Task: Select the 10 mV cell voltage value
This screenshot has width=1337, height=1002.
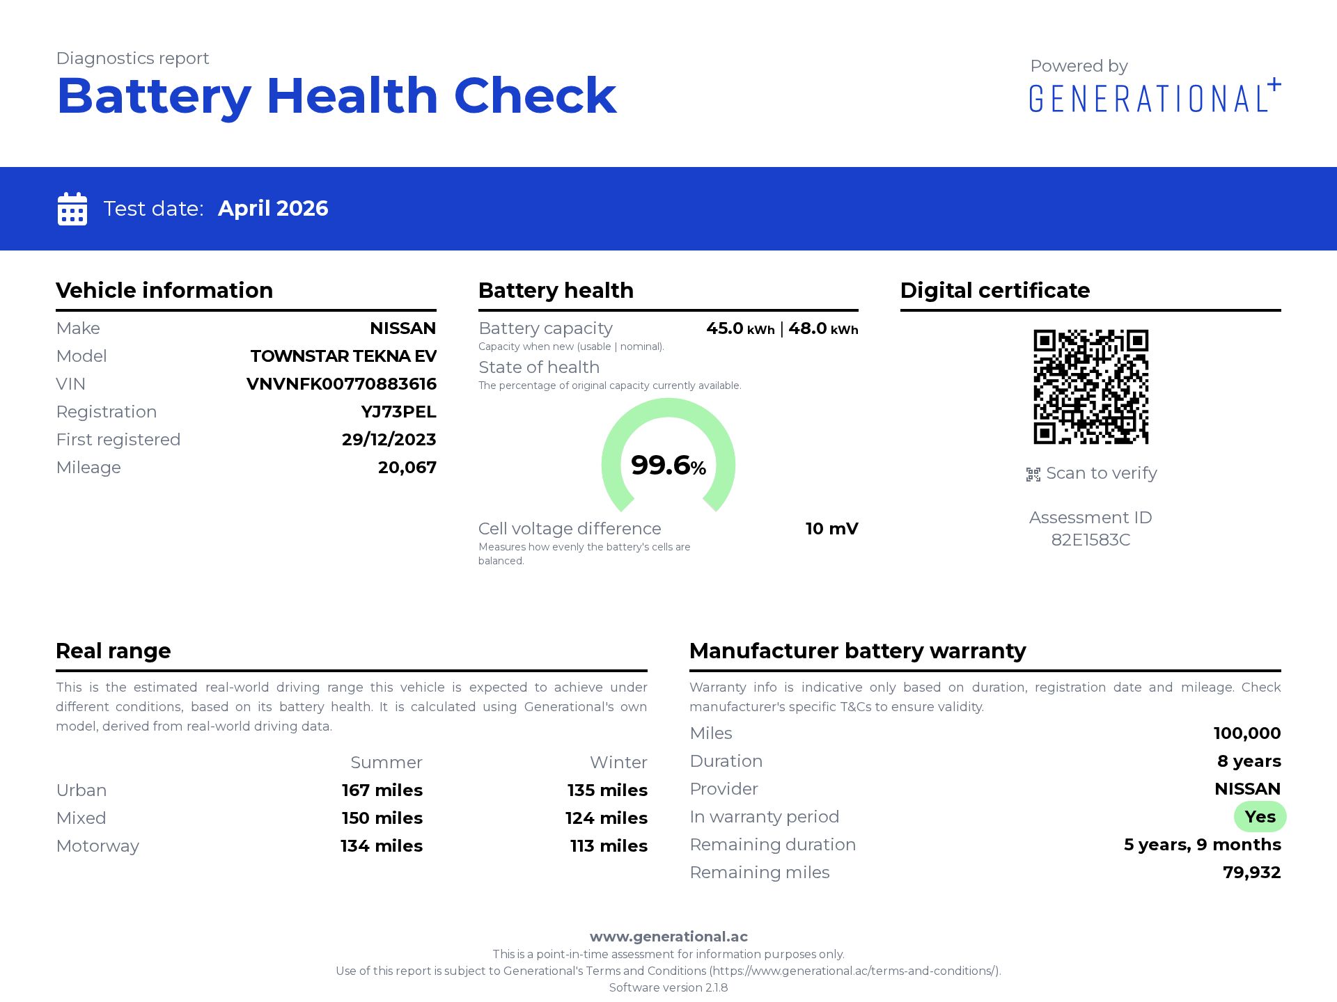Action: pyautogui.click(x=831, y=528)
